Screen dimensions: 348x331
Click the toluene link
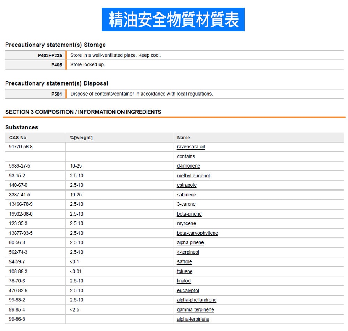point(184,271)
